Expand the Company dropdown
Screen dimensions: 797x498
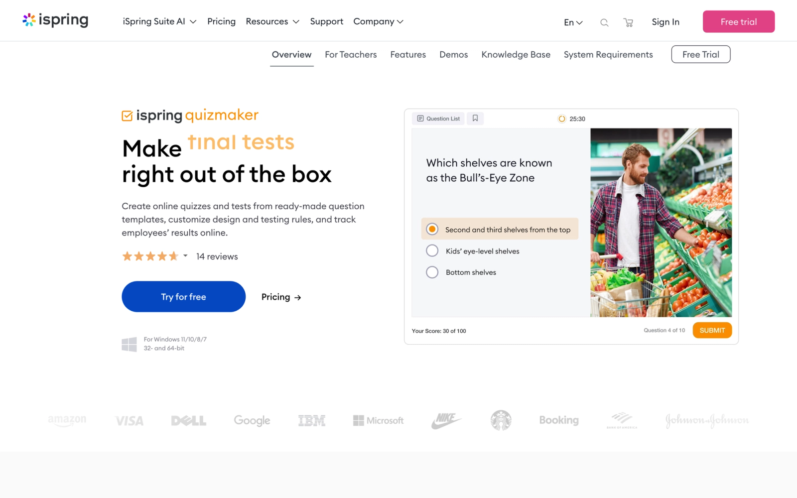coord(378,21)
